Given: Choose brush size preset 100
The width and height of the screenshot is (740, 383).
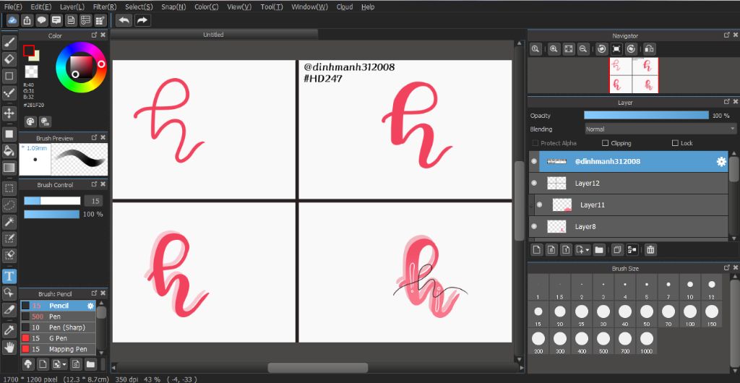Looking at the screenshot, I should click(x=690, y=314).
